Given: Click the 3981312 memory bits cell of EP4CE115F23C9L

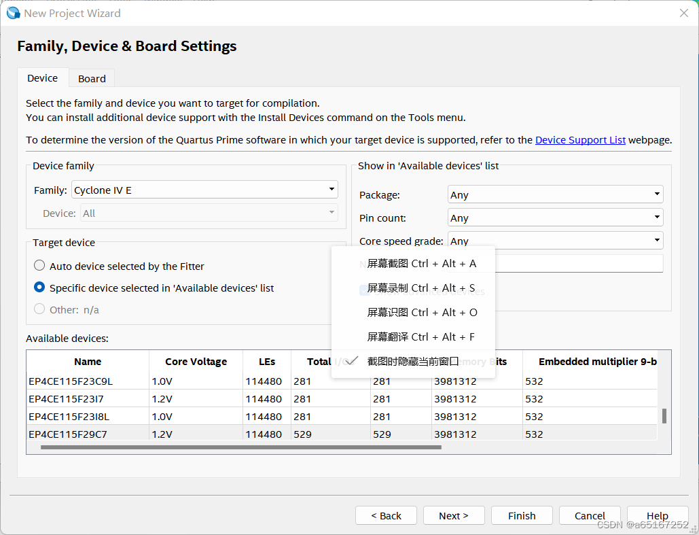Looking at the screenshot, I should (x=477, y=381).
